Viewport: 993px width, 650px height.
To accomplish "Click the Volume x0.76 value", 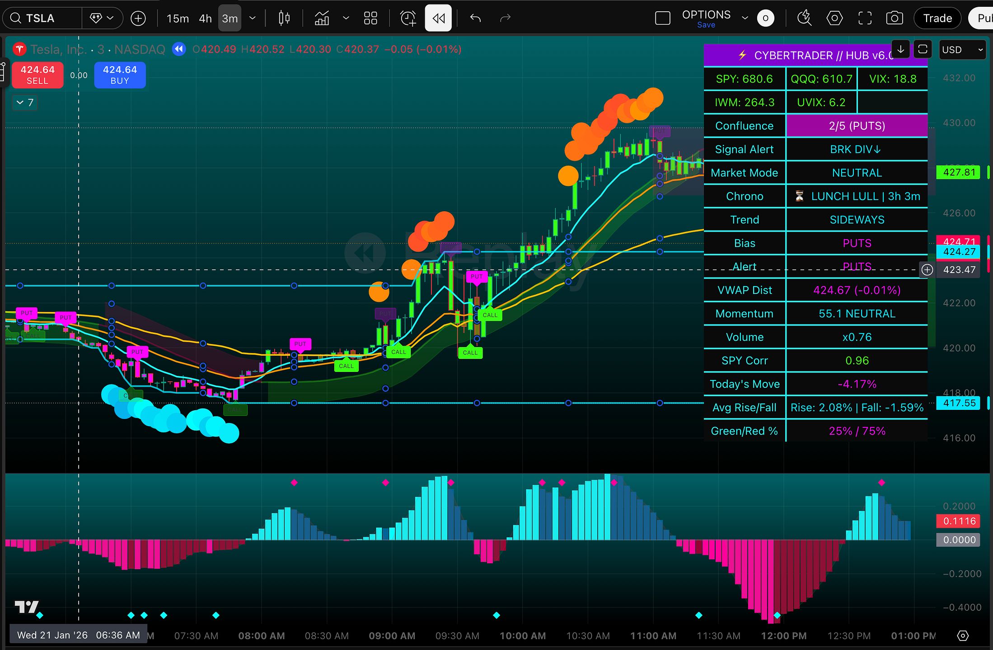I will click(x=857, y=337).
